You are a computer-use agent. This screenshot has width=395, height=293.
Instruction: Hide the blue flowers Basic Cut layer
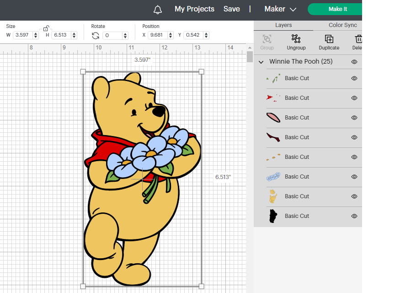coord(354,177)
